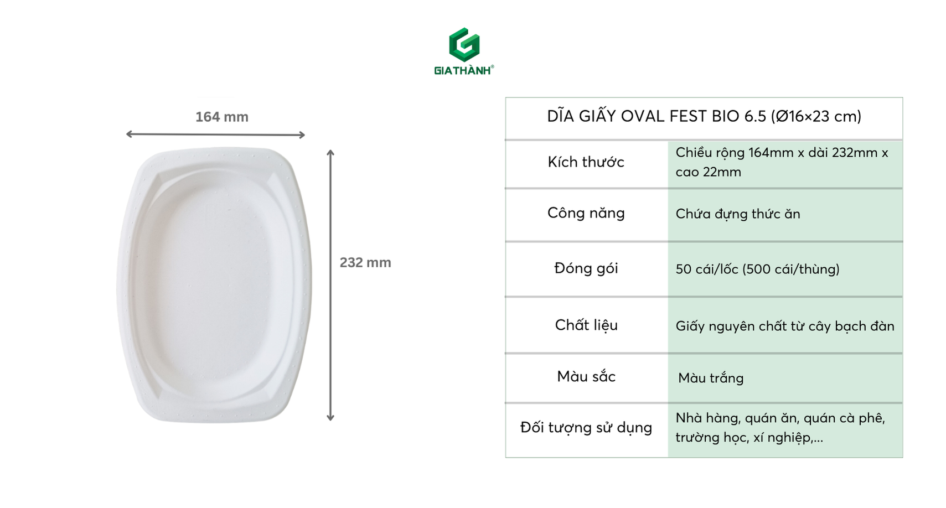Viewport: 946px width, 508px height.
Task: Click the table title DĨA GIẤY OVAL FEST BIO 6.5
Action: click(704, 116)
